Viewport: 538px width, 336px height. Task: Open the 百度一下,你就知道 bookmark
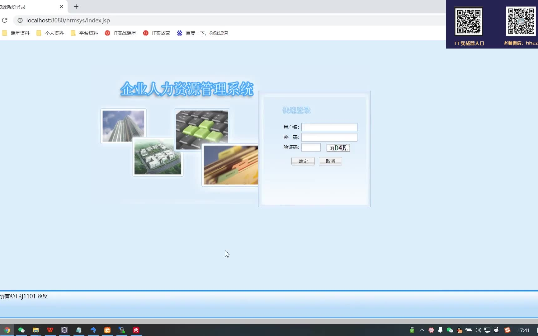tap(202, 33)
